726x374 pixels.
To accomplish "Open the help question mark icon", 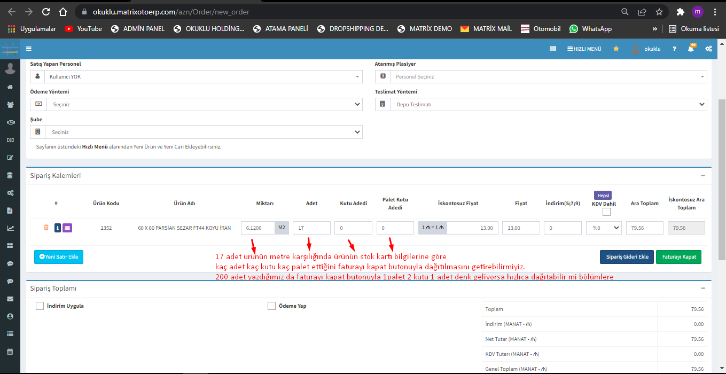I will [x=674, y=49].
